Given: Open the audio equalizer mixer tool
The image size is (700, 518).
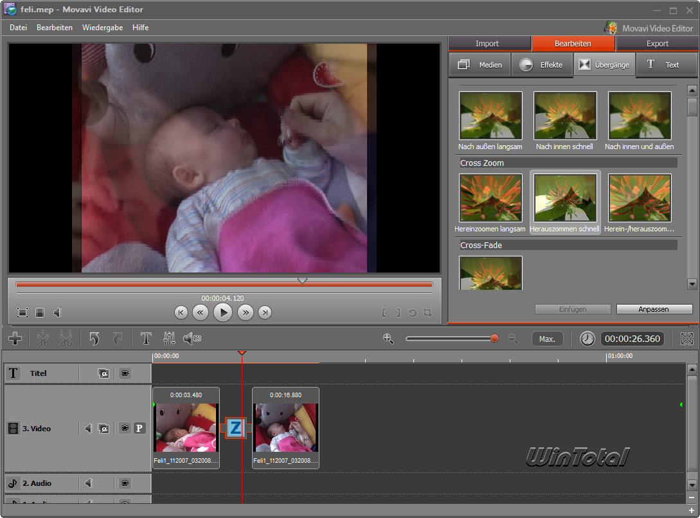Looking at the screenshot, I should [x=169, y=339].
